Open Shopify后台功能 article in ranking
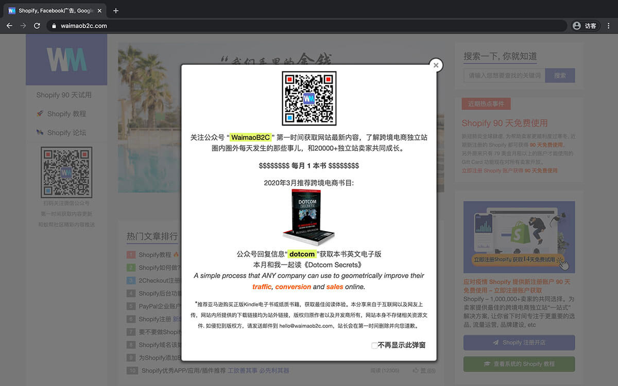Image resolution: width=618 pixels, height=386 pixels. 160,293
